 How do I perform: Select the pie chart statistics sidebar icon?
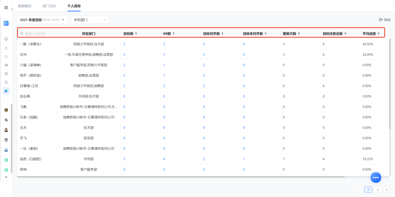(x=6, y=91)
